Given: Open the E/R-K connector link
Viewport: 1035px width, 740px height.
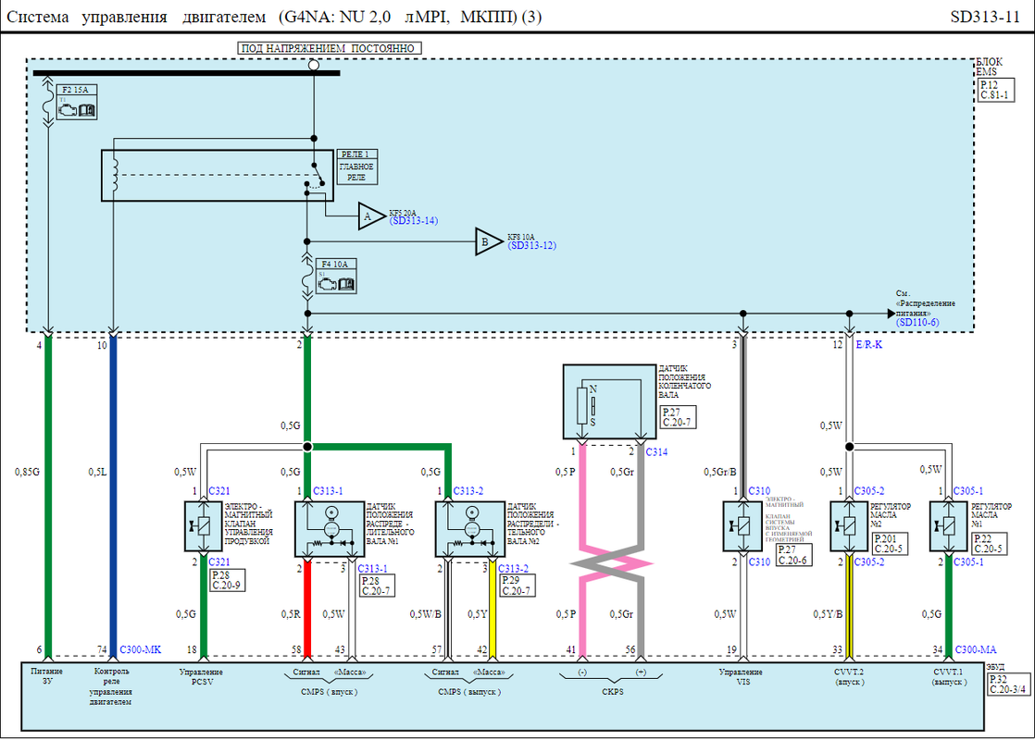Looking at the screenshot, I should [x=869, y=344].
